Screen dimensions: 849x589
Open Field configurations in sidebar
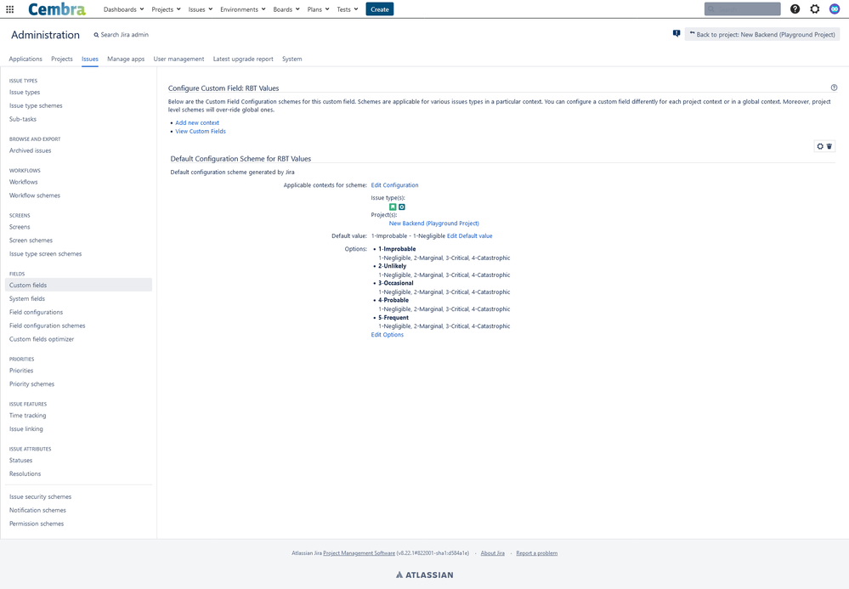(x=36, y=313)
